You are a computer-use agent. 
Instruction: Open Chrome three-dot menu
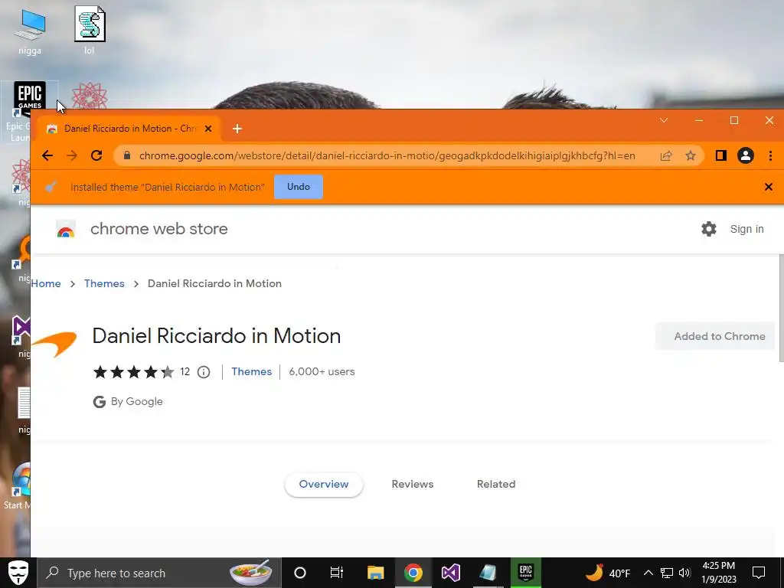coord(770,155)
